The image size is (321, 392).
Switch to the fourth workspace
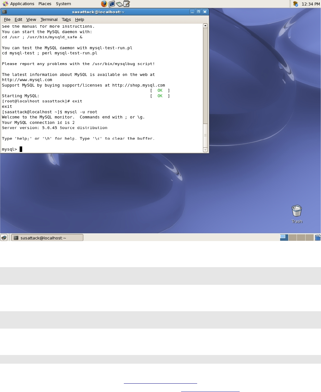309,238
